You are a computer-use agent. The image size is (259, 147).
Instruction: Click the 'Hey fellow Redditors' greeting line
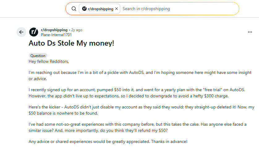click(x=49, y=61)
